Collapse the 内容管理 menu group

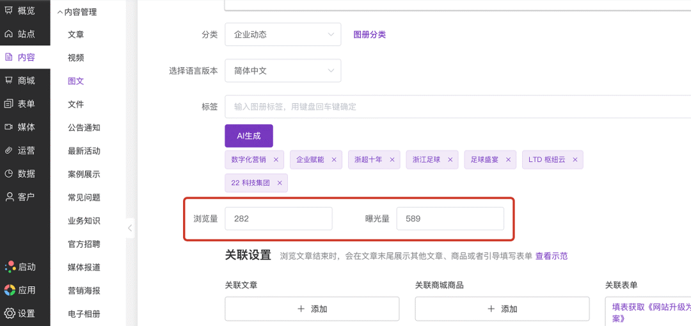(60, 12)
